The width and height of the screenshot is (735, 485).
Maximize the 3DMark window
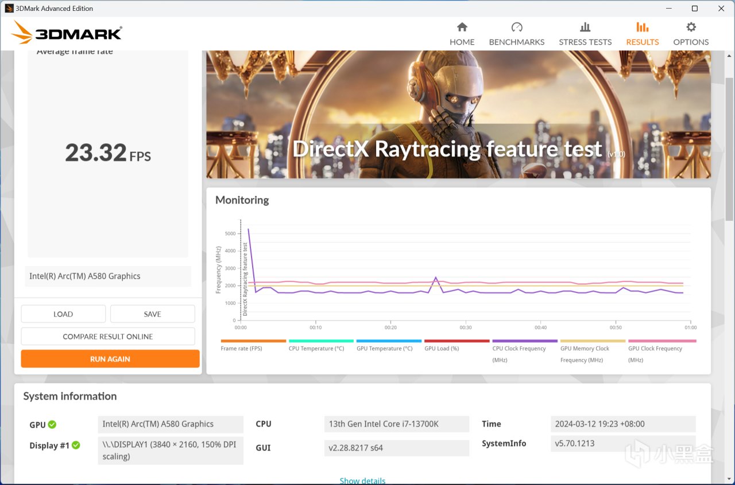point(695,9)
